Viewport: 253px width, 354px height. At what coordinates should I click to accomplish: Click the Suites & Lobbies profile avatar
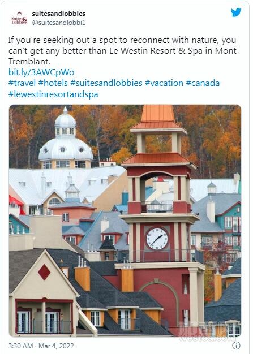click(19, 18)
